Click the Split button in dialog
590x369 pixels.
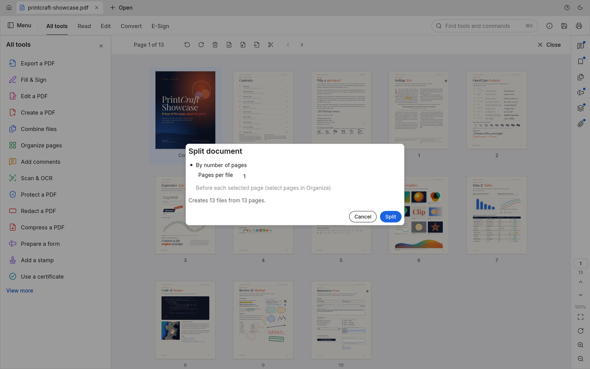pos(391,217)
